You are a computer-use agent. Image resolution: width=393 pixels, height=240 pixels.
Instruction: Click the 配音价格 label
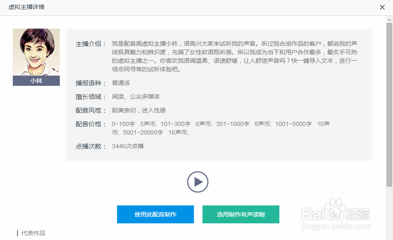click(x=91, y=124)
